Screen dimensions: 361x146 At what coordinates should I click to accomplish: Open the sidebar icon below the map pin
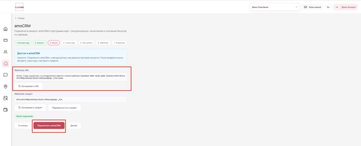click(5, 98)
